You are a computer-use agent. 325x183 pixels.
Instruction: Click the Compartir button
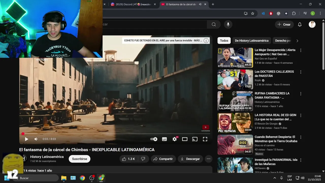[163, 159]
